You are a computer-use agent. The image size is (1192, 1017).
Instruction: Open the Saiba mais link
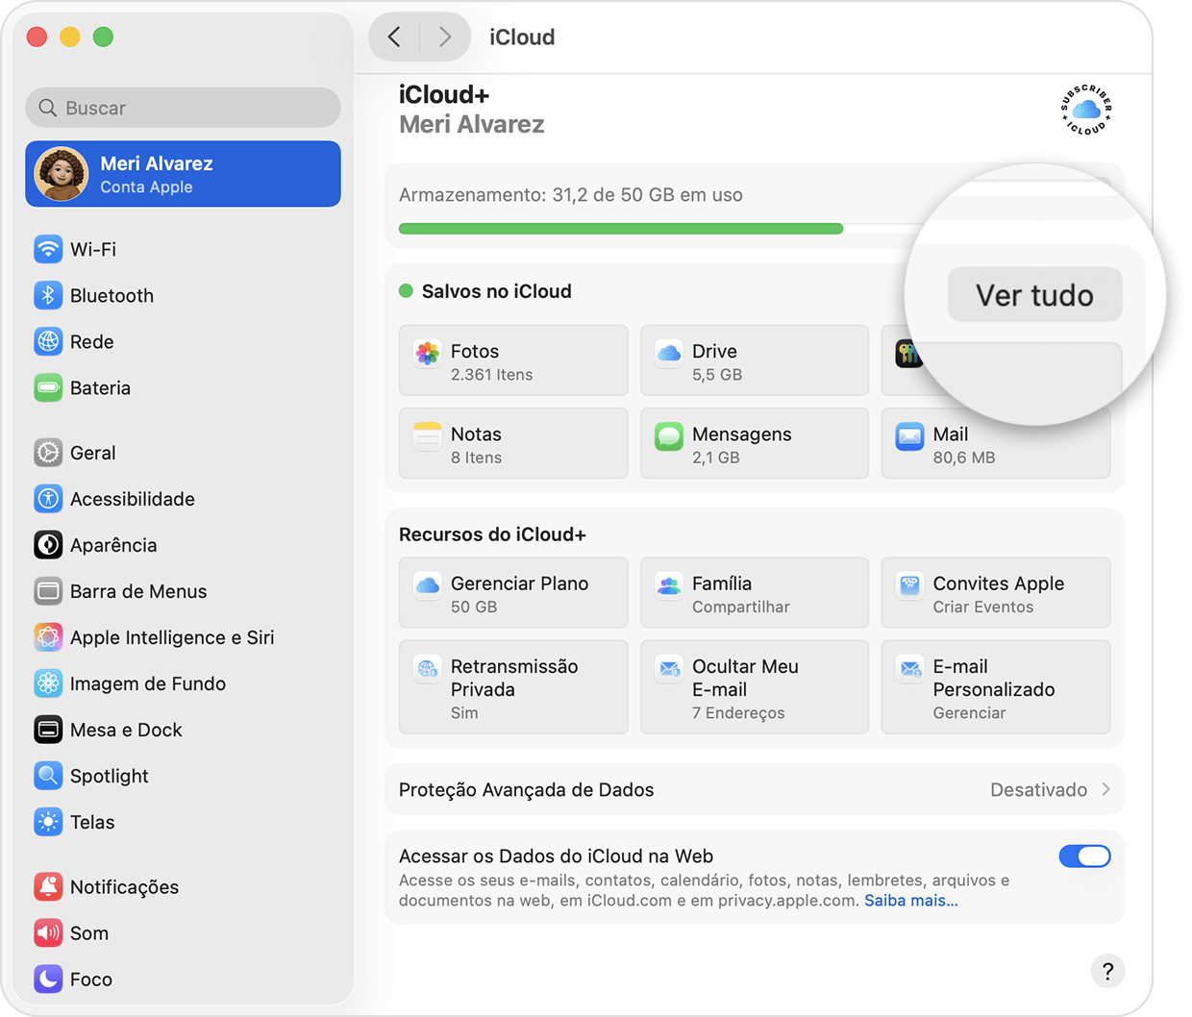click(910, 901)
